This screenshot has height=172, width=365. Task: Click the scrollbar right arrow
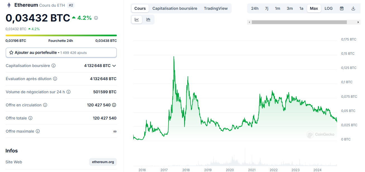tap(358, 22)
